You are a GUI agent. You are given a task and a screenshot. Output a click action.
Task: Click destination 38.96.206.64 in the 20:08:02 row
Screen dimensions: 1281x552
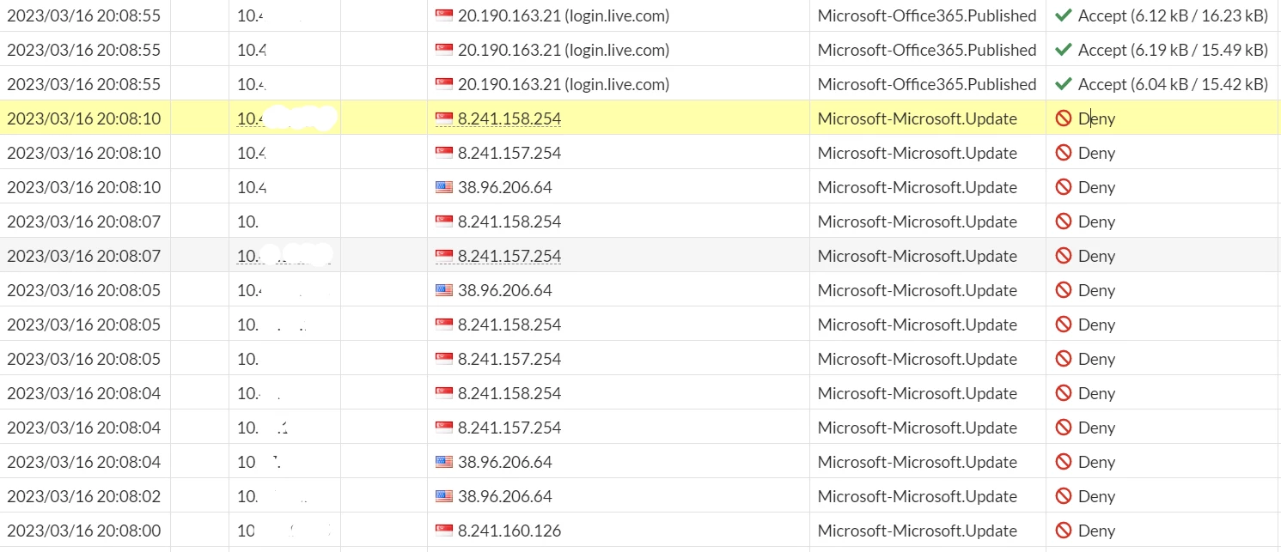tap(505, 496)
